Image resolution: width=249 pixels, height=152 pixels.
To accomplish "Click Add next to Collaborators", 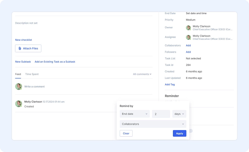I will coord(188,46).
